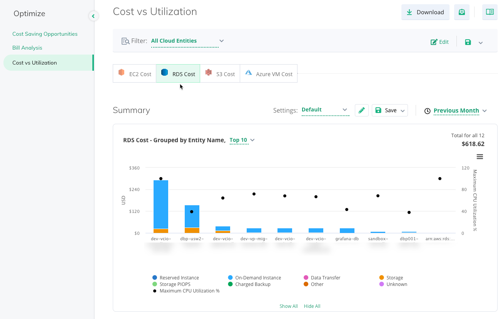Click the S3 bucket icon
This screenshot has width=503, height=319.
(x=209, y=72)
